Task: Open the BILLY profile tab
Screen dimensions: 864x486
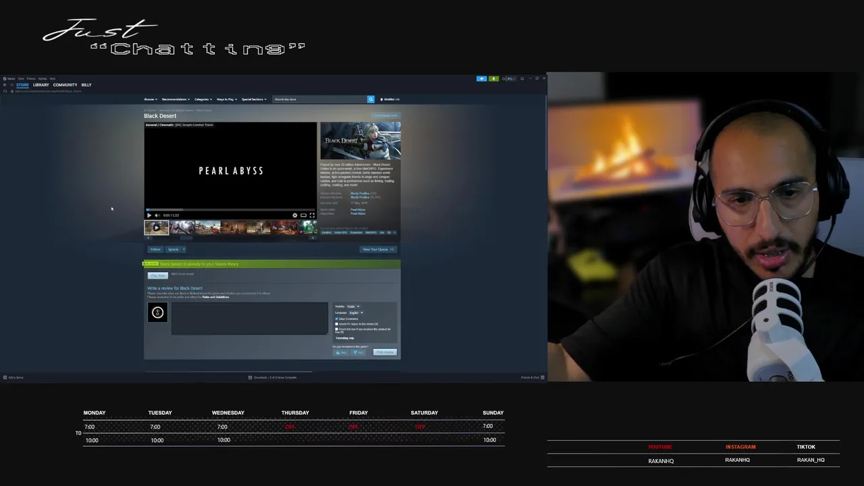Action: click(86, 84)
